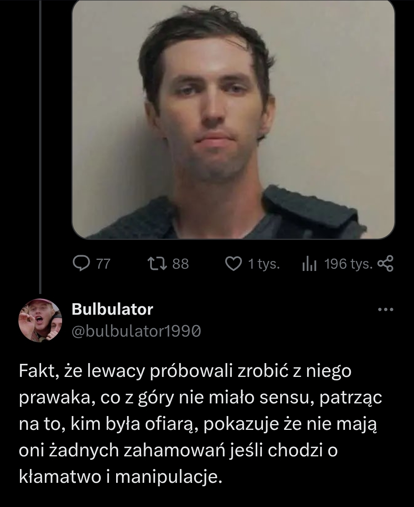Click the 88 reposts count
The image size is (414, 507).
point(181,264)
